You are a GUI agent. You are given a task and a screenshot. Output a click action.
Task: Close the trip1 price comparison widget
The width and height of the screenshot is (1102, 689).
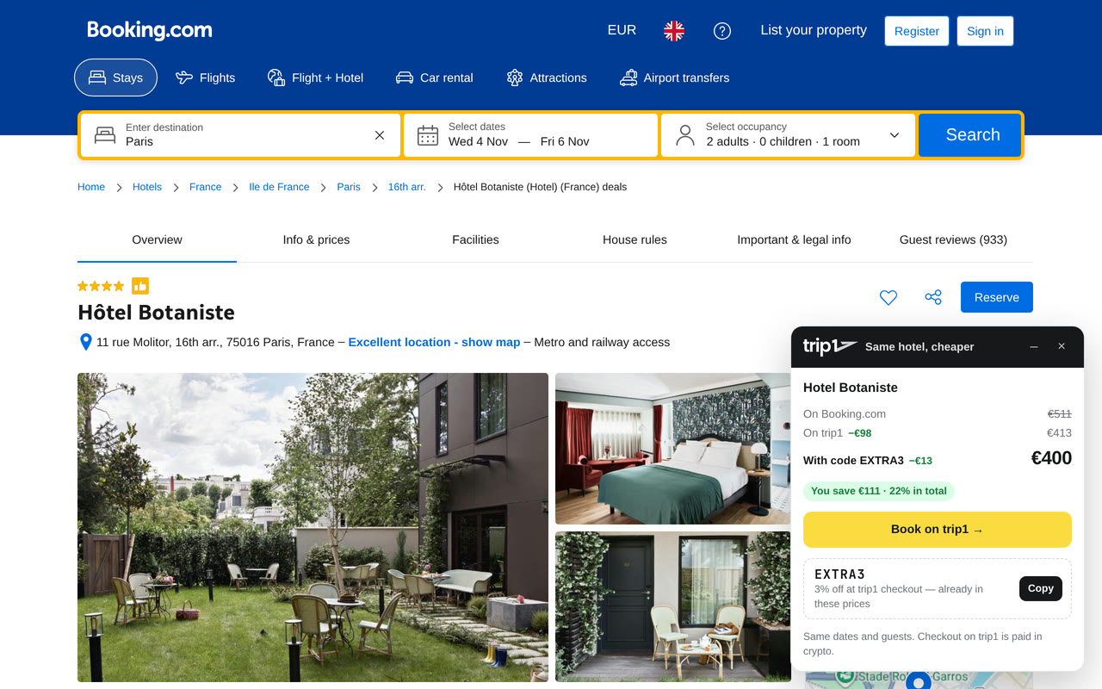(x=1062, y=346)
